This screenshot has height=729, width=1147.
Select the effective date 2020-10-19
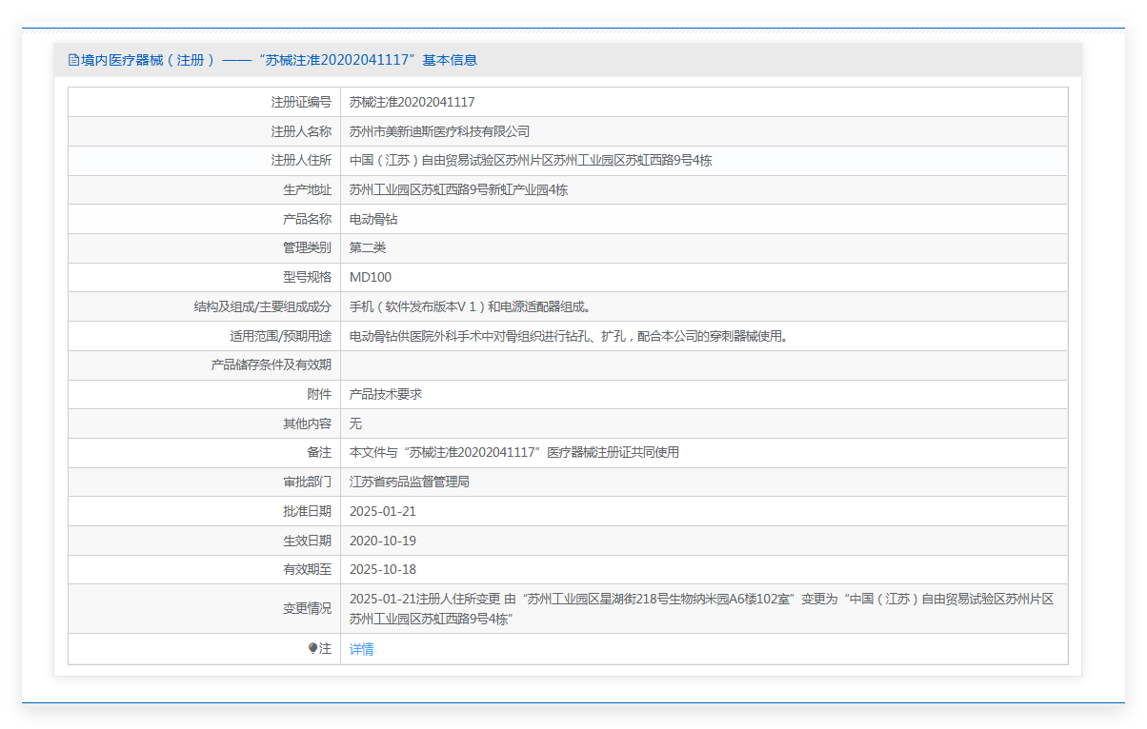(x=383, y=541)
